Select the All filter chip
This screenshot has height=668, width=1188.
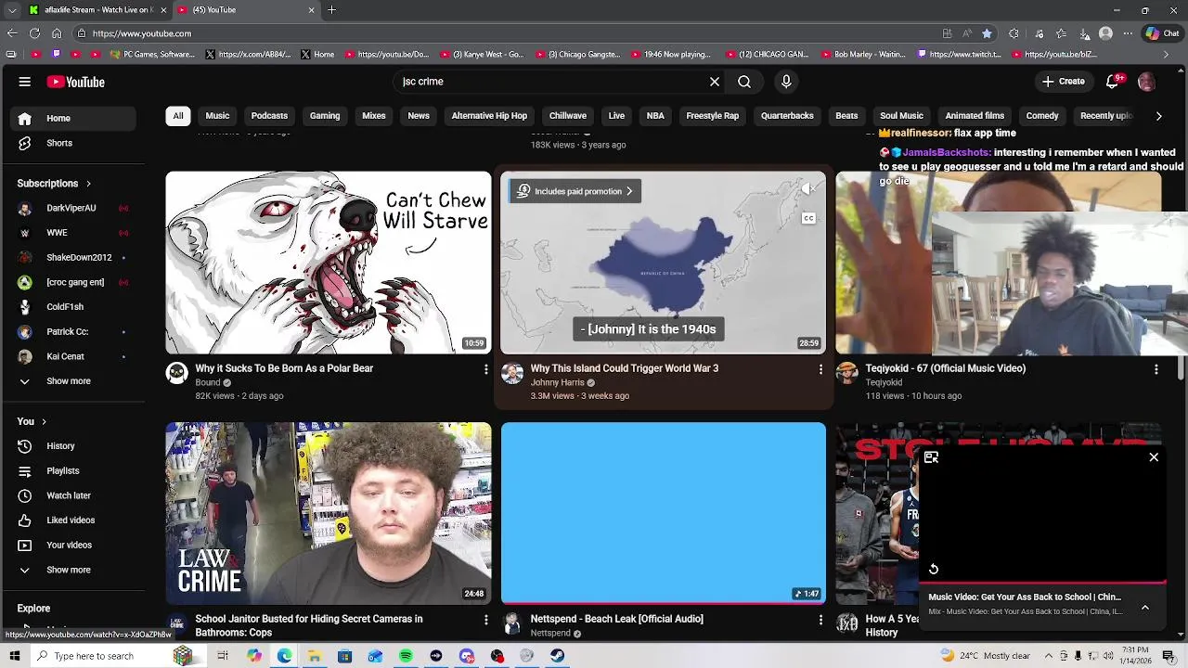point(178,116)
